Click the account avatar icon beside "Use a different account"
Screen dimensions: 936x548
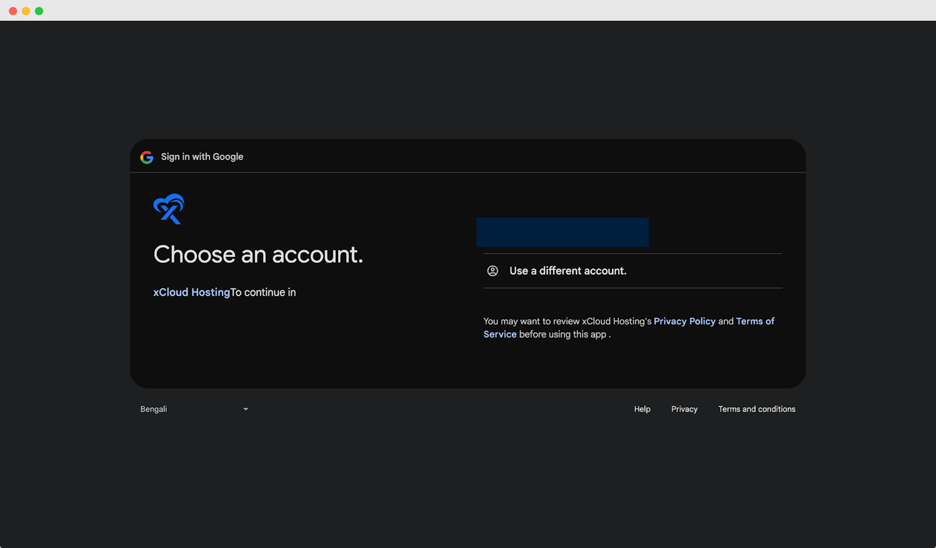click(x=492, y=270)
